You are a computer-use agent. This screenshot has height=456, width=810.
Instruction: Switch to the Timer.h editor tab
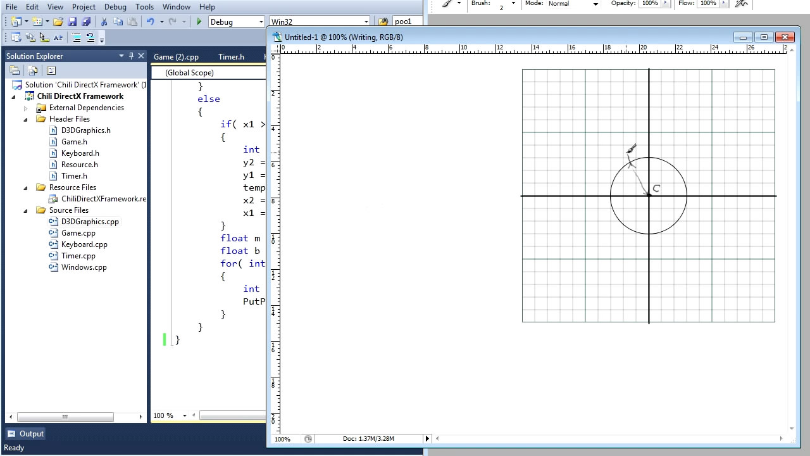[x=231, y=56]
